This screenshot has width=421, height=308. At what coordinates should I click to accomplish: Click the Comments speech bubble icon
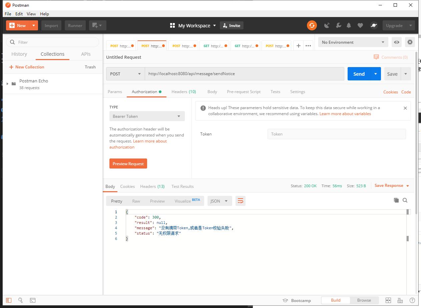(376, 57)
